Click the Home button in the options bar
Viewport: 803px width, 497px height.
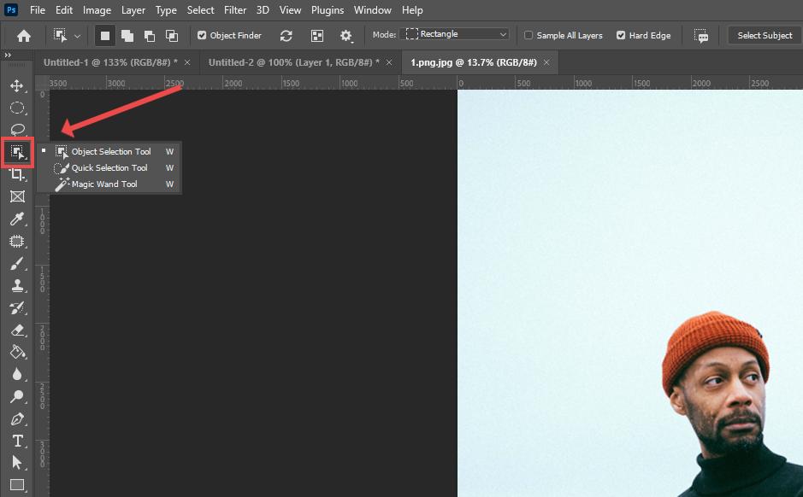(x=23, y=35)
